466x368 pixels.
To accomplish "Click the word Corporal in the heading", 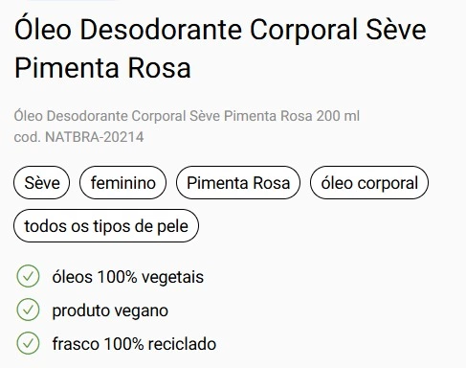I will (x=303, y=31).
